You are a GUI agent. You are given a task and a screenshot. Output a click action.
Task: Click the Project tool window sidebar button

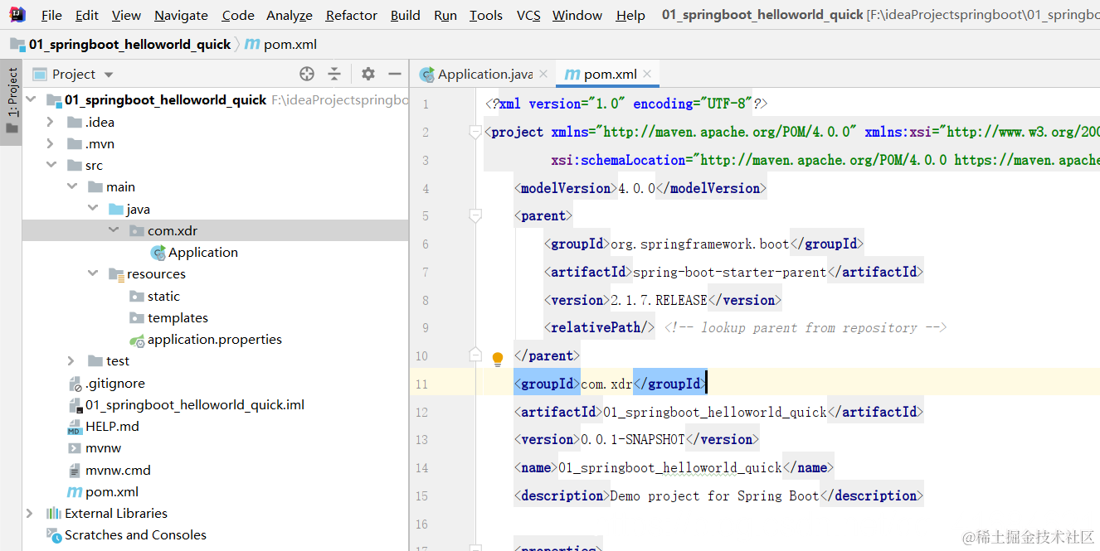pos(12,100)
